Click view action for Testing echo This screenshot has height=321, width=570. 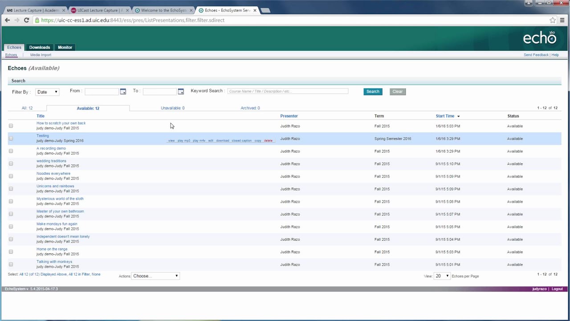pos(171,141)
